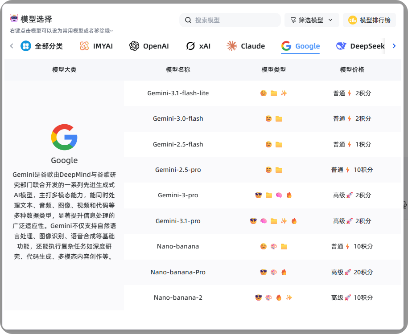Click the robot icon beside 模型选择 title

[x=14, y=19]
